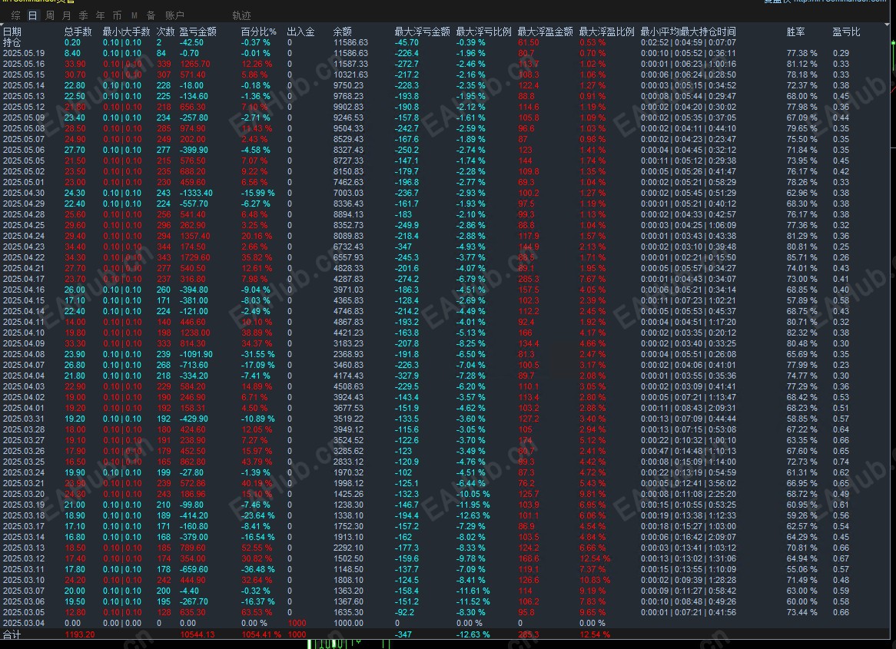Click total lots value 1193.20
The width and height of the screenshot is (896, 649).
pos(79,634)
